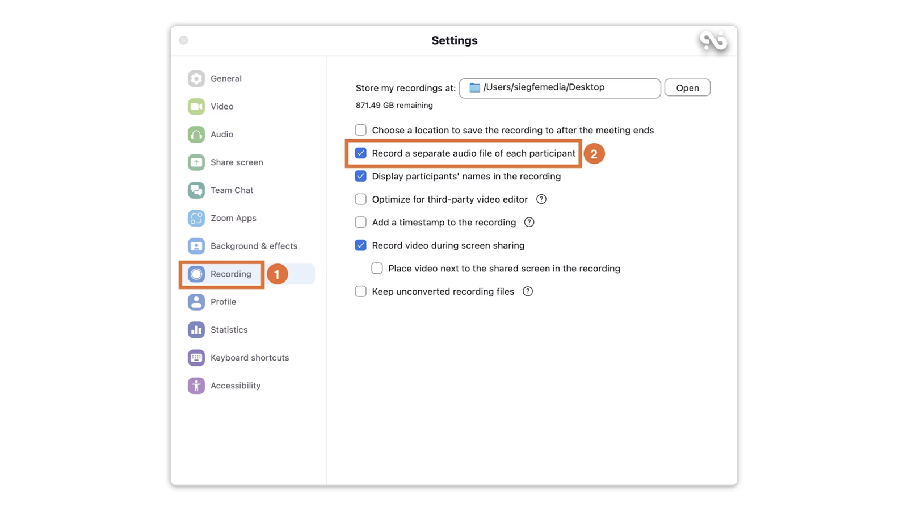Select the Statistics bar chart icon
Image resolution: width=908 pixels, height=511 pixels.
coord(196,330)
